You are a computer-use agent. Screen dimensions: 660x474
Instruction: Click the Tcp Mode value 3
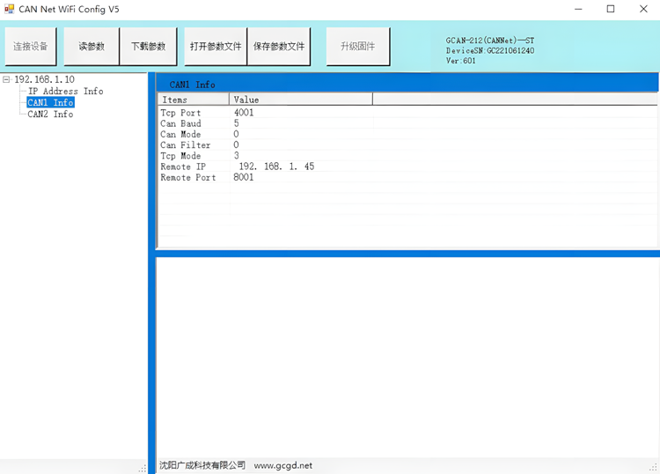coord(237,156)
